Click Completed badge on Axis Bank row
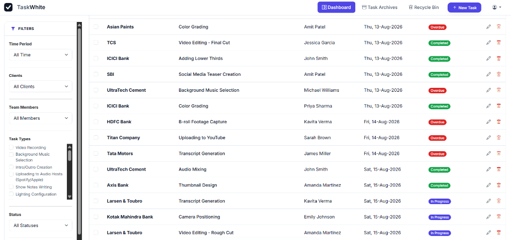The width and height of the screenshot is (511, 240). pos(439,185)
